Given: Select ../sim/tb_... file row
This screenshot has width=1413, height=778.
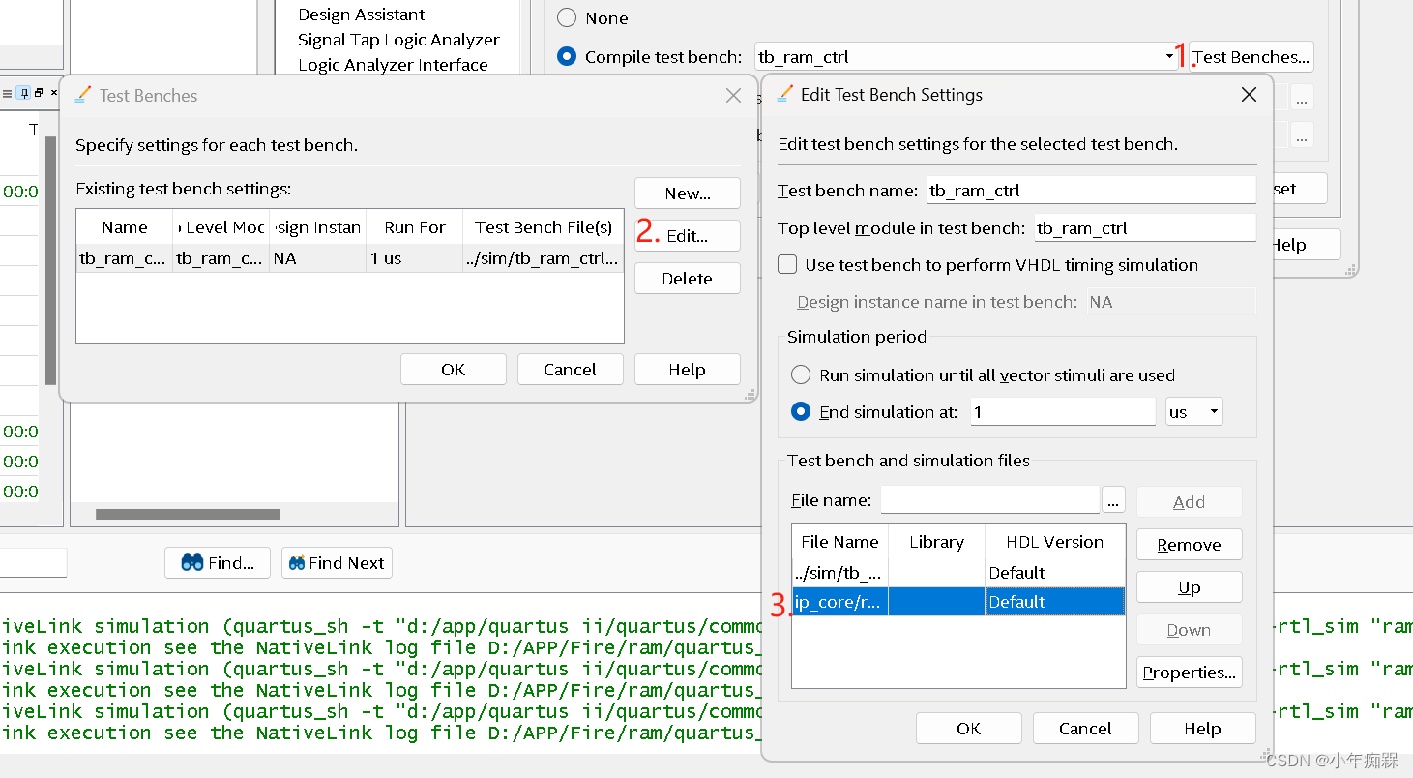Looking at the screenshot, I should (x=958, y=573).
